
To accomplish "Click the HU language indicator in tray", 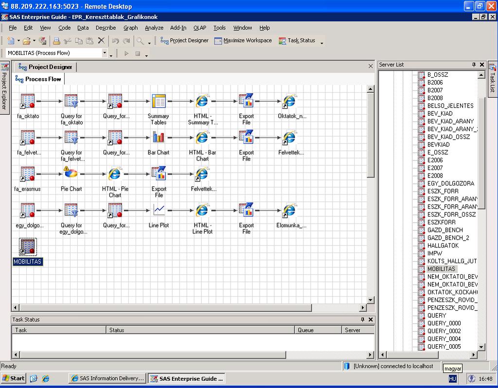I will 452,378.
